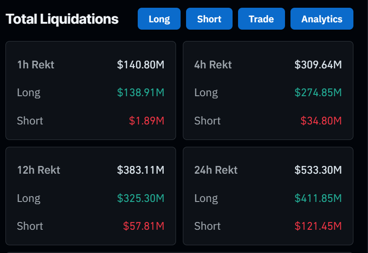Select the 24h Rekt total $533.30M
This screenshot has height=253, width=368.
[x=318, y=170]
